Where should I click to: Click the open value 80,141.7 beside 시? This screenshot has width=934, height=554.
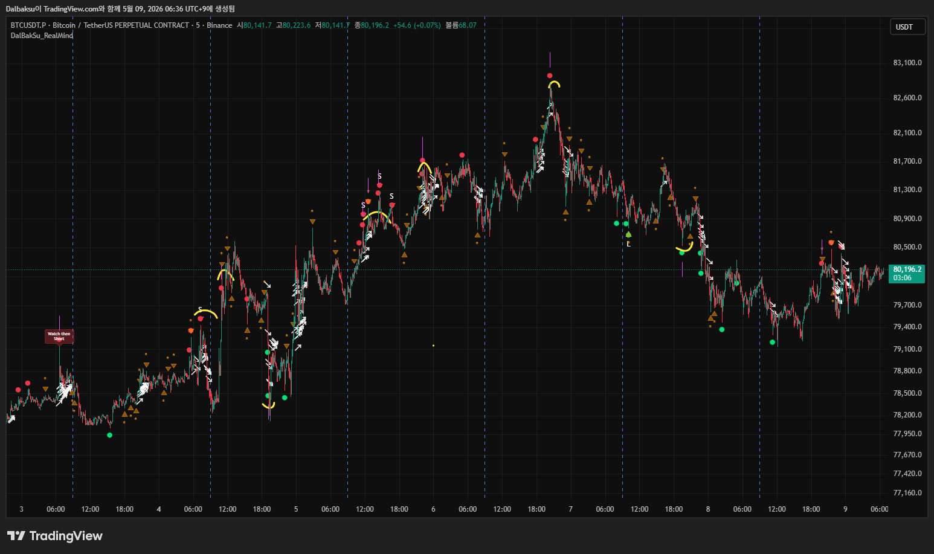[257, 25]
